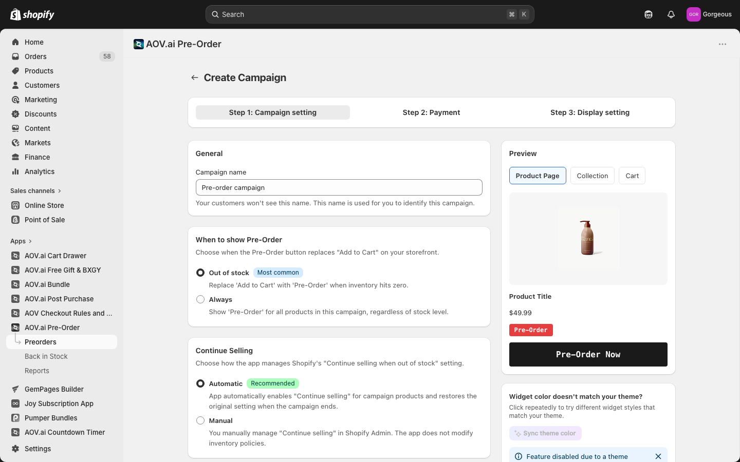Viewport: 740px width, 462px height.
Task: Open the three-dot menu for the app page
Action: pos(723,44)
